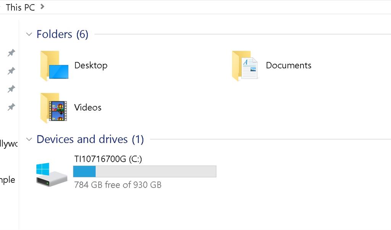391x230 pixels.
Task: Open the Desktop folder icon
Action: (54, 66)
